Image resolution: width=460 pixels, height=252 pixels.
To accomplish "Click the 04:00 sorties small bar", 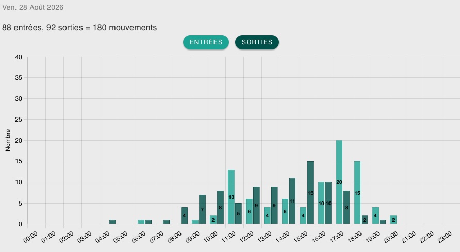I will click(x=112, y=222).
